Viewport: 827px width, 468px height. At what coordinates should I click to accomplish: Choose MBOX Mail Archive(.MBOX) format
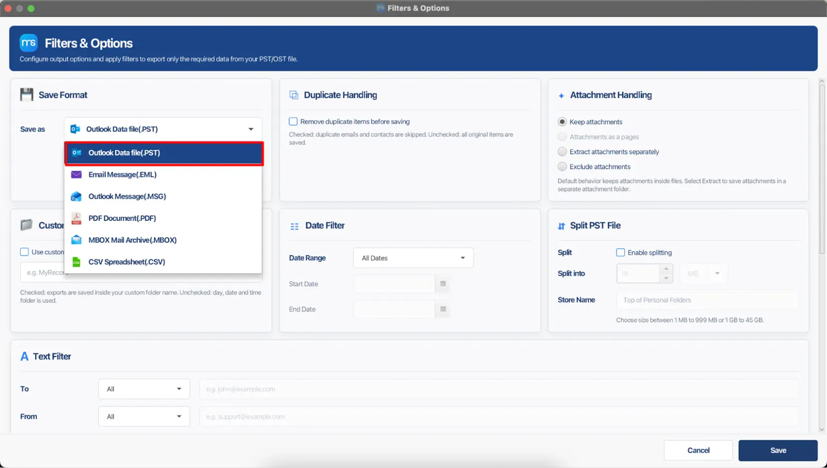pos(163,240)
